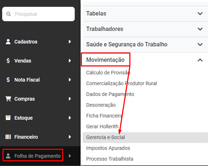
Task: Open Cálculo de Provisão
Action: (x=108, y=73)
